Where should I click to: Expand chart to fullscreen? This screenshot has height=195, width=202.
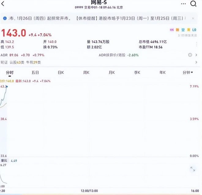coord(193,169)
